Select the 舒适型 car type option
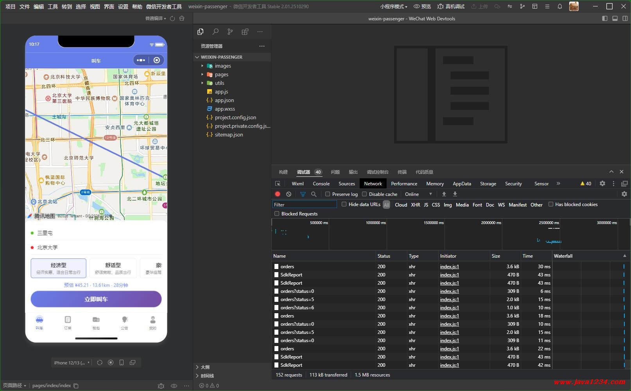631x391 pixels. pyautogui.click(x=113, y=268)
